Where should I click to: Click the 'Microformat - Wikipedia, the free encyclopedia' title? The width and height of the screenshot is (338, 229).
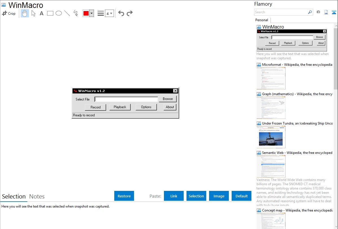coord(297,65)
